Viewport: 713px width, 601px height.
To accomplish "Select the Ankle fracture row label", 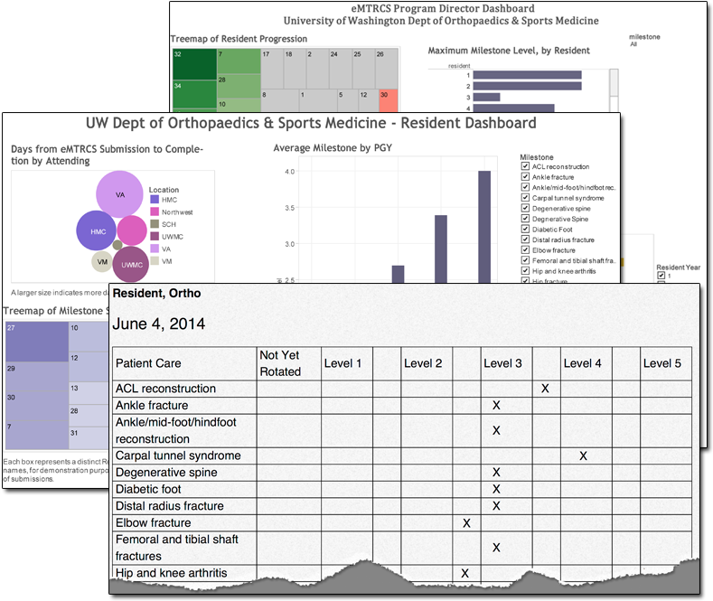I will pyautogui.click(x=153, y=406).
